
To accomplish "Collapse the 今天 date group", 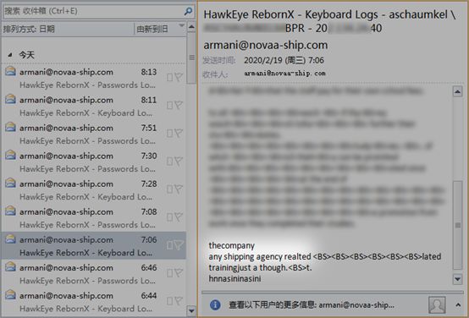I will [10, 55].
